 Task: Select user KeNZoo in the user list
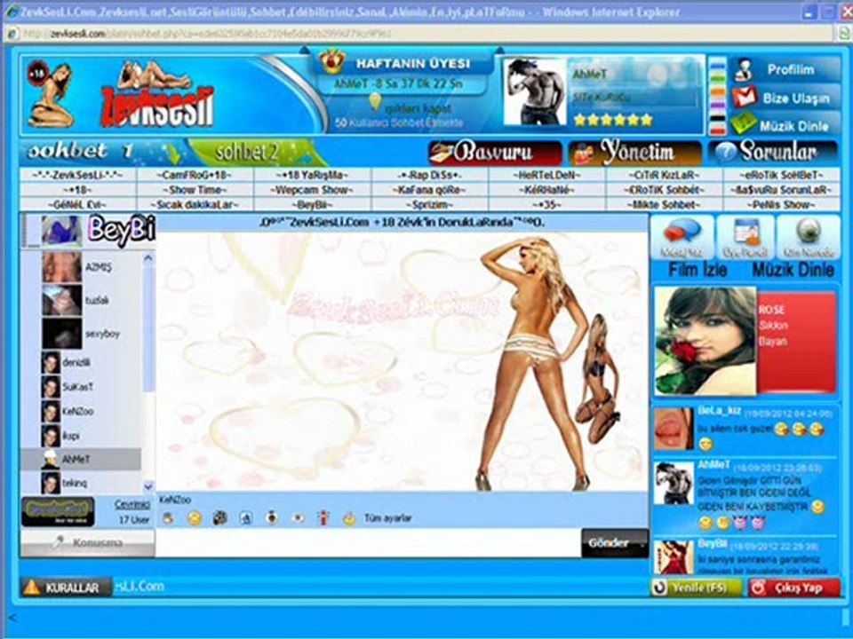(x=81, y=411)
